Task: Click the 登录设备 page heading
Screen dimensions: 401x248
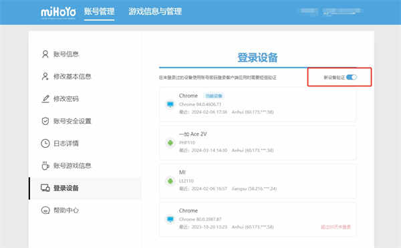Action: (x=257, y=57)
